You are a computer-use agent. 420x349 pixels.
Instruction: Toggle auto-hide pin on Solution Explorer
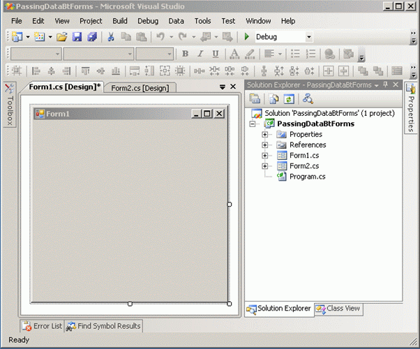coord(385,85)
